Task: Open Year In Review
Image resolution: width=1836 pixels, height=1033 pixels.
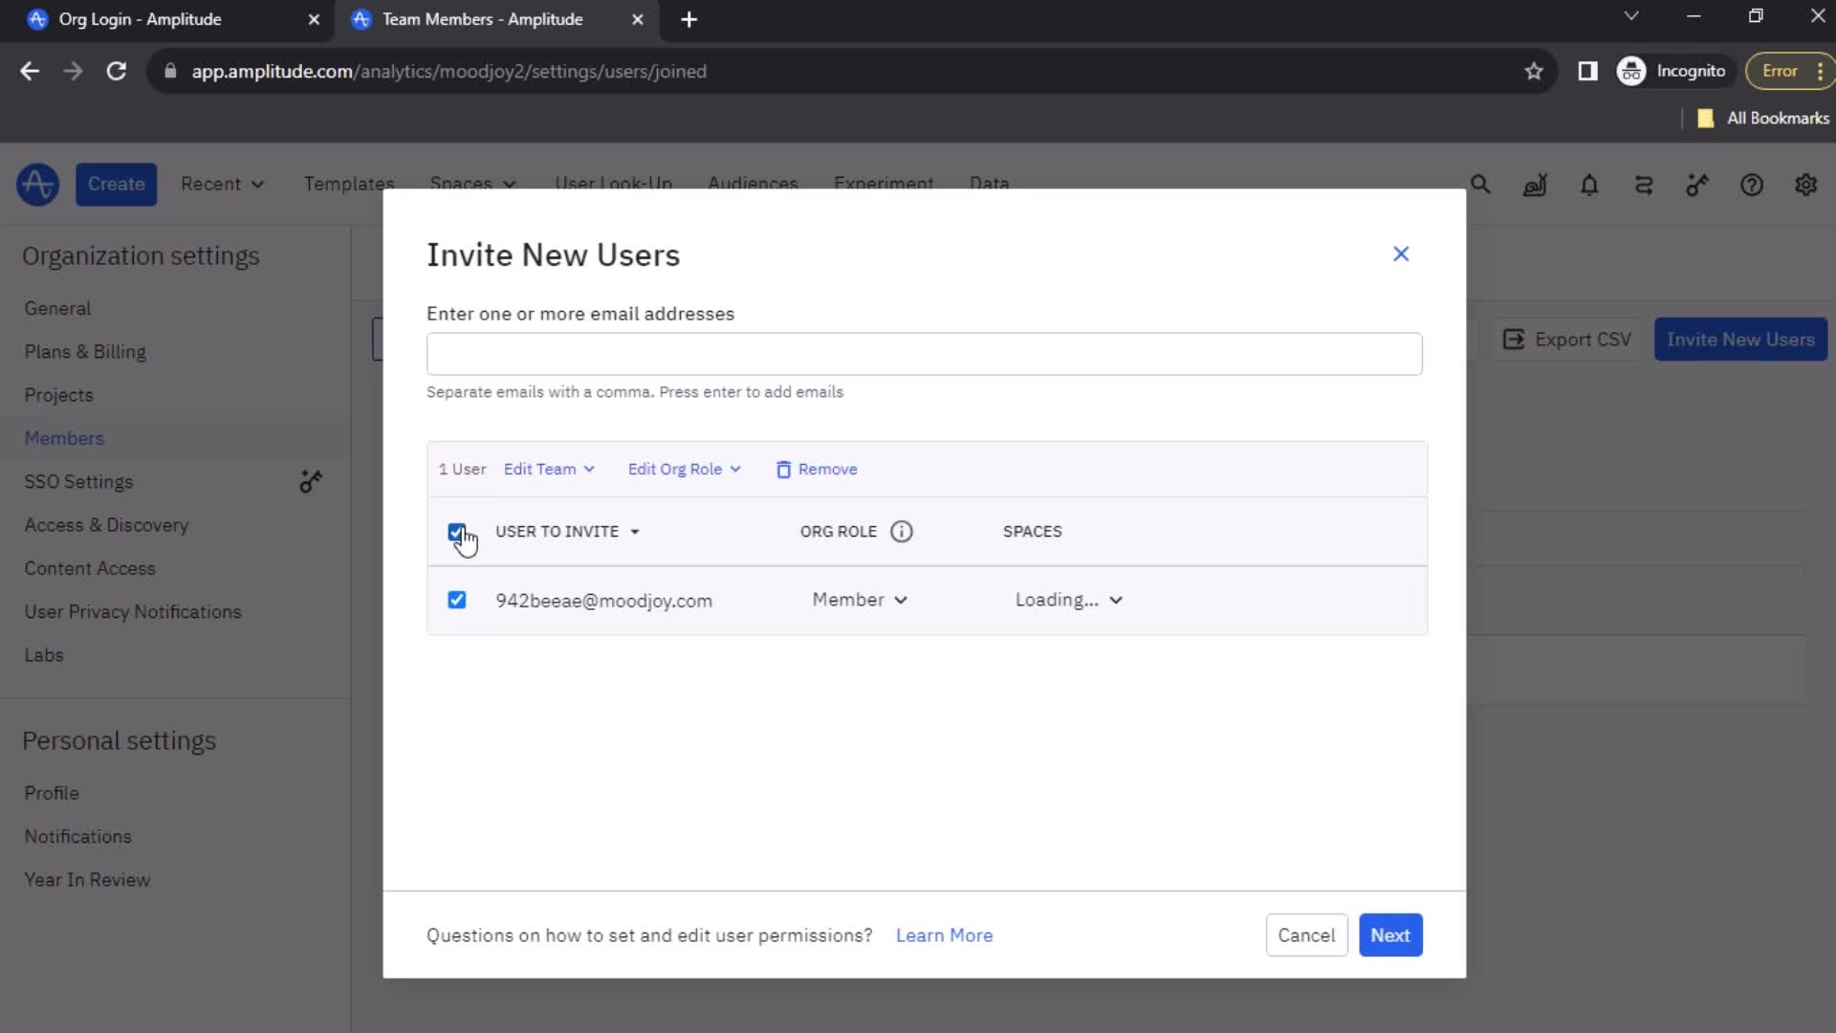Action: 87,880
